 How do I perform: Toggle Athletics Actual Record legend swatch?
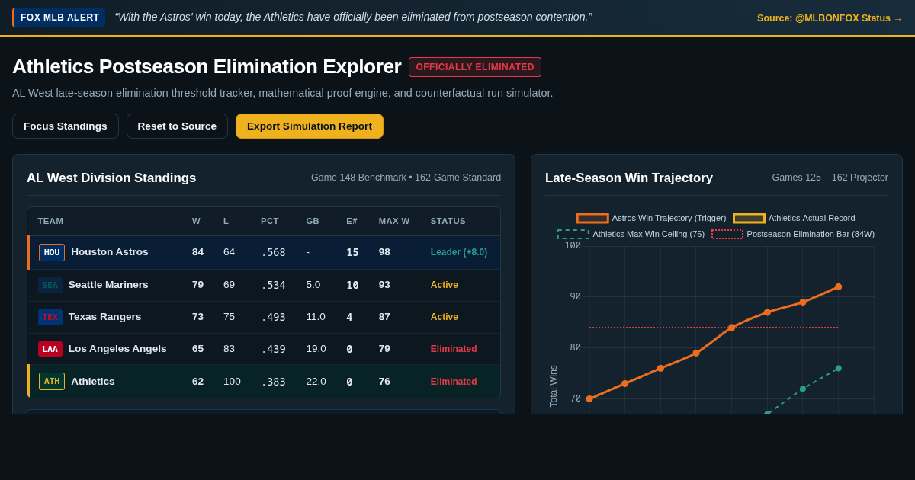749,218
